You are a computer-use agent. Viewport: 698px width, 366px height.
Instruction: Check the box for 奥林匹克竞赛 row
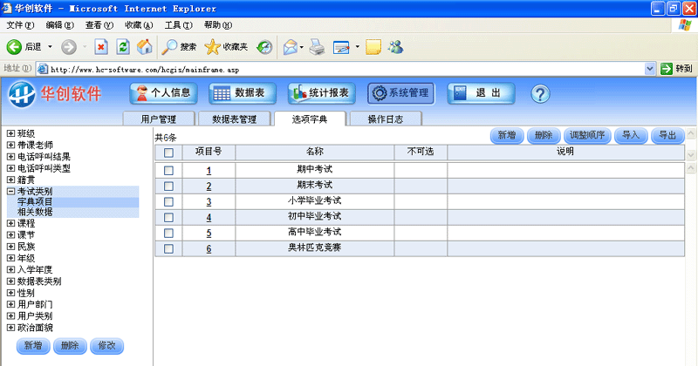pyautogui.click(x=168, y=248)
